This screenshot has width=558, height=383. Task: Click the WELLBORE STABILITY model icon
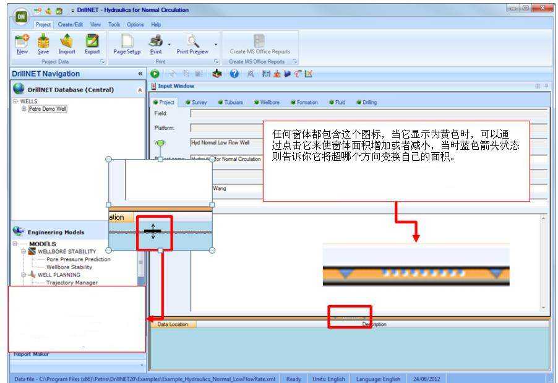32,251
